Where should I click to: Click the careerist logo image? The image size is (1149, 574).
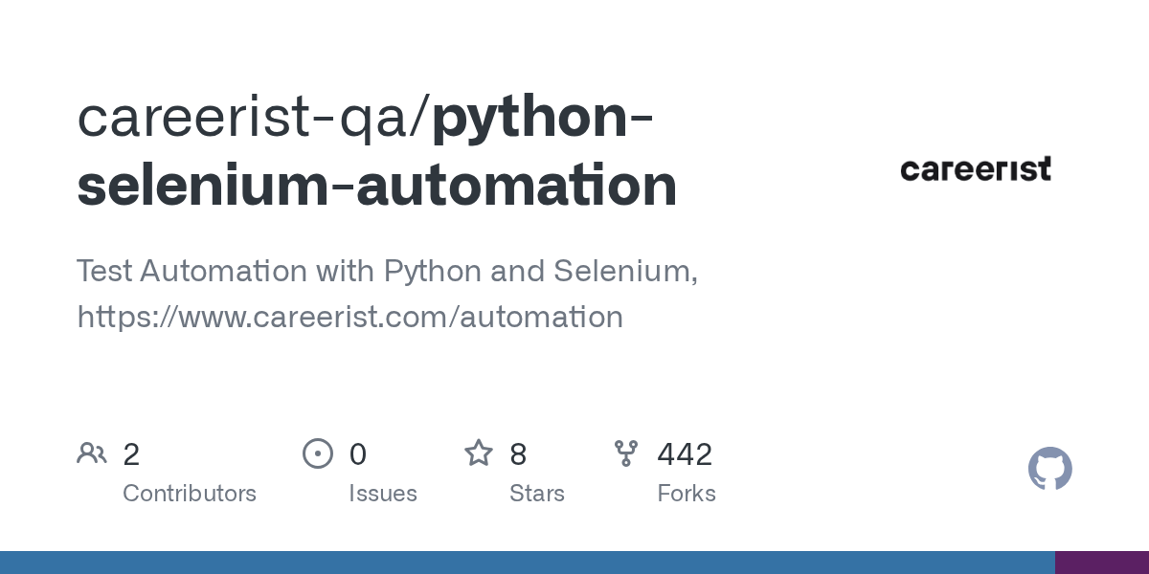point(976,169)
